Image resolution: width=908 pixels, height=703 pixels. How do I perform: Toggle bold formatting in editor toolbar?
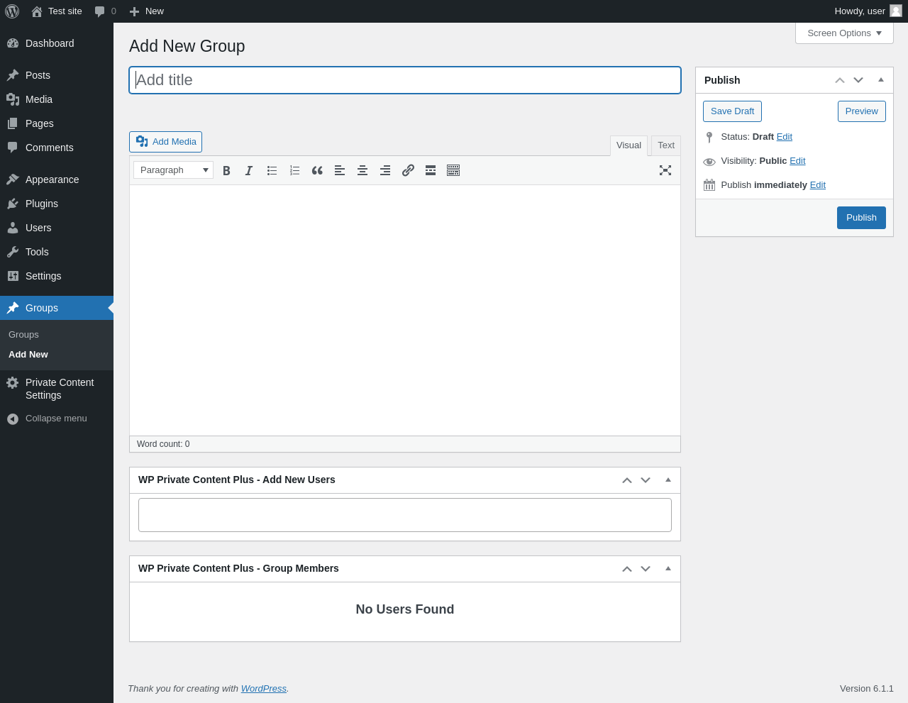click(x=226, y=170)
